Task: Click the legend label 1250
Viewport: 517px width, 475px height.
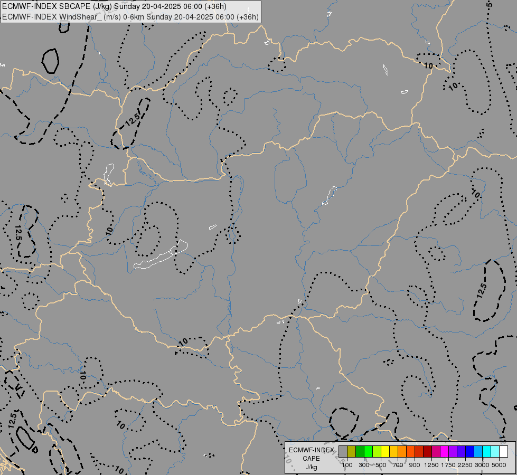Action: click(431, 465)
